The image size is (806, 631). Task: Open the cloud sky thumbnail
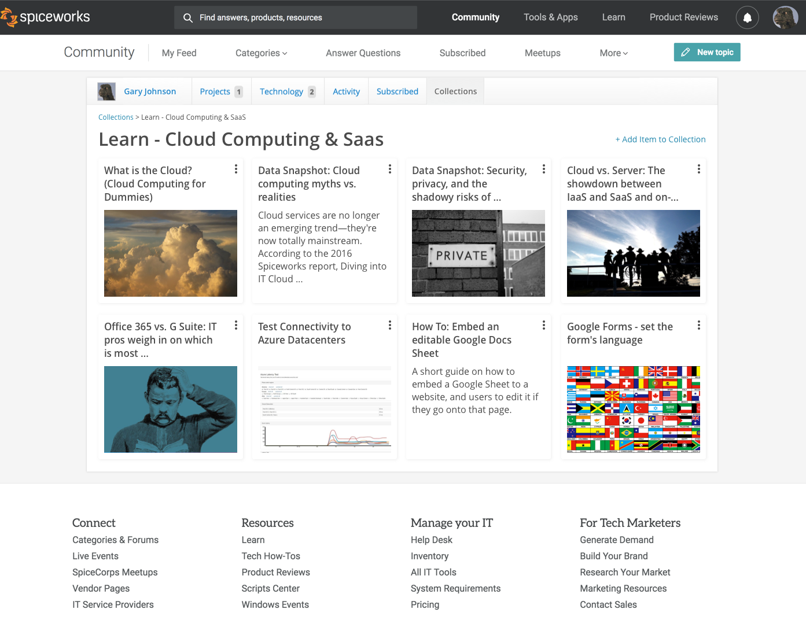pyautogui.click(x=171, y=253)
